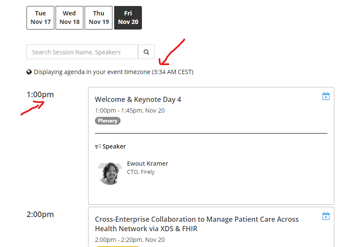Open the Welcome & Keynote Day 4 session
Screen dimensions: 345x247
(138, 99)
